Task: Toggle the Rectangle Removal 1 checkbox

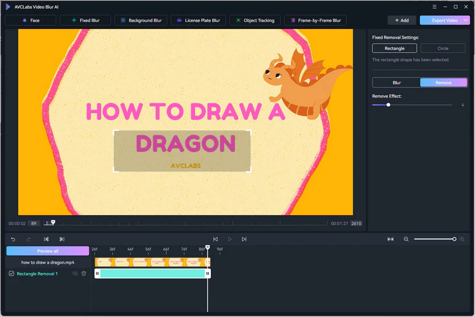Action: point(11,274)
